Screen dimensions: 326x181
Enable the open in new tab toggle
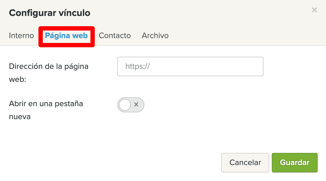coord(131,105)
